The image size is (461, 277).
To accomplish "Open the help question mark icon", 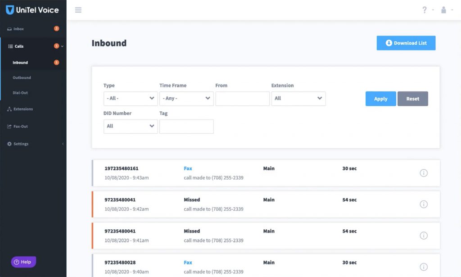I will (x=424, y=10).
